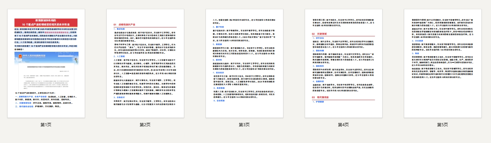
Task: Click subheading 3、国际组织 on page 4
Action: tap(319, 65)
